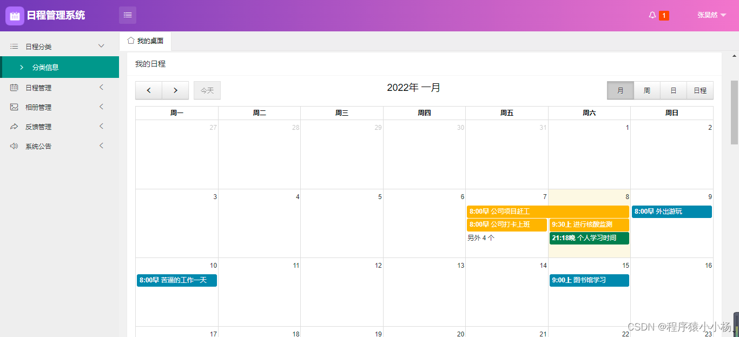Open the 张昊然 user dropdown

tap(711, 15)
